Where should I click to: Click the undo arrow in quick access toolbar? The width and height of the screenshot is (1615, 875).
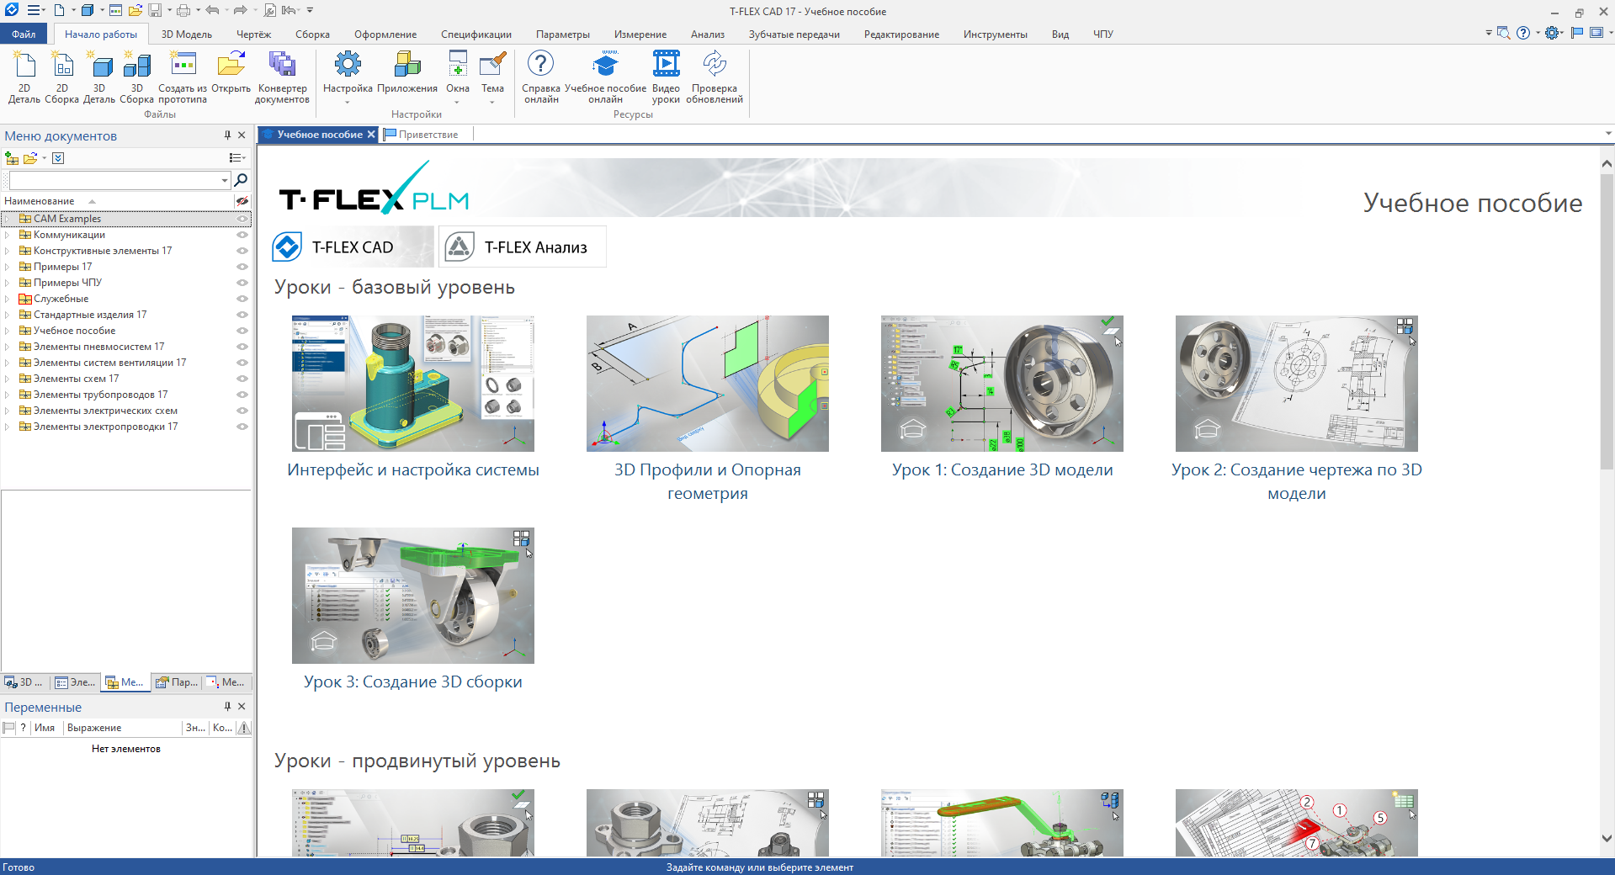point(212,11)
